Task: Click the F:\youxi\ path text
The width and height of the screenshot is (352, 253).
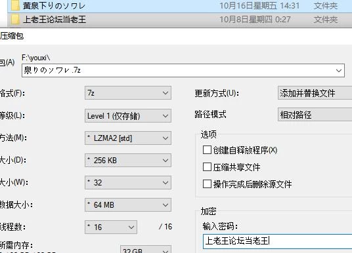Action: (35, 58)
